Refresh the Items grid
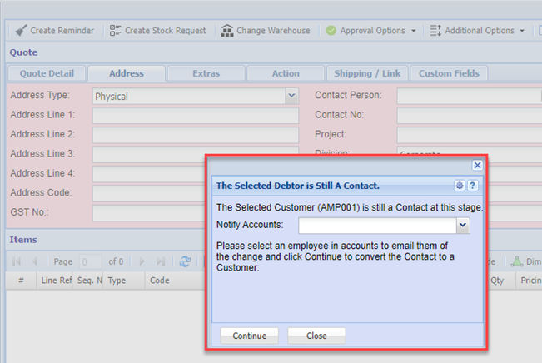The image size is (542, 363). [185, 261]
